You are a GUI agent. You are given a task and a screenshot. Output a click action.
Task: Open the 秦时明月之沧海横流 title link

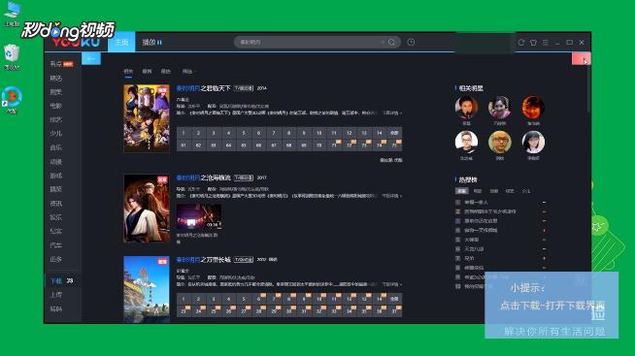(203, 178)
